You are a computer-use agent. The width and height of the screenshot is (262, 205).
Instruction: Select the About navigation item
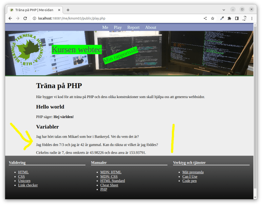pyautogui.click(x=151, y=27)
